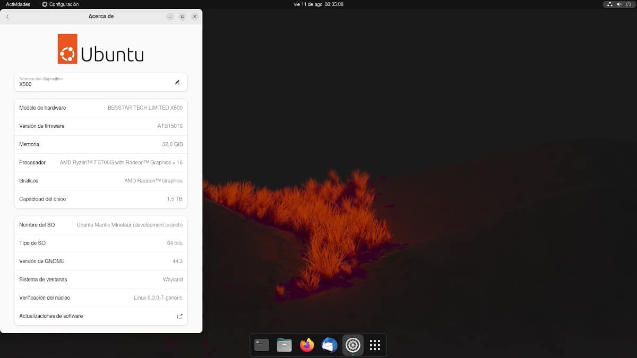Click the Verificación del núcleo label
The width and height of the screenshot is (637, 358).
[45, 298]
